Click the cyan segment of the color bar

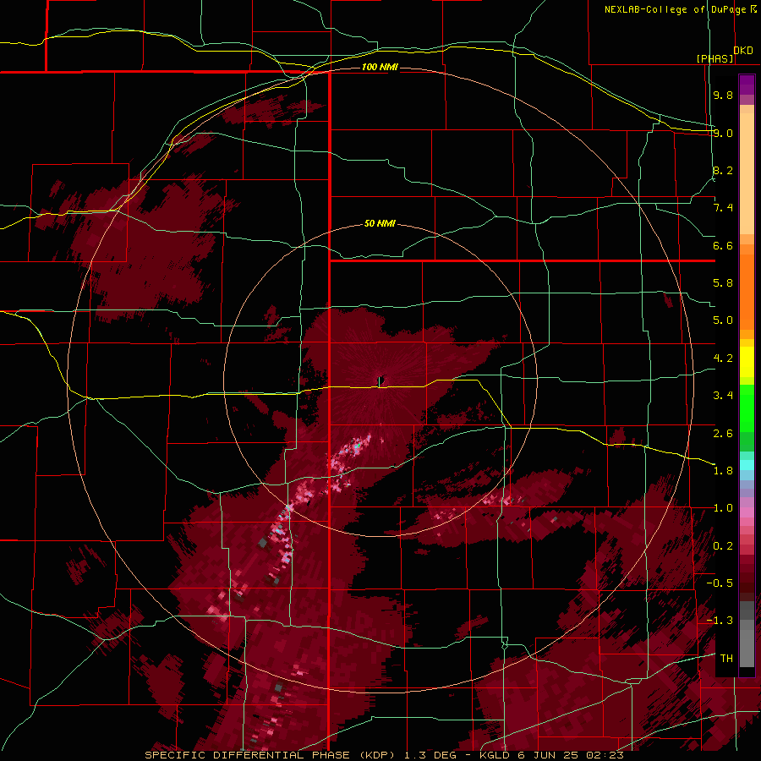pos(747,465)
